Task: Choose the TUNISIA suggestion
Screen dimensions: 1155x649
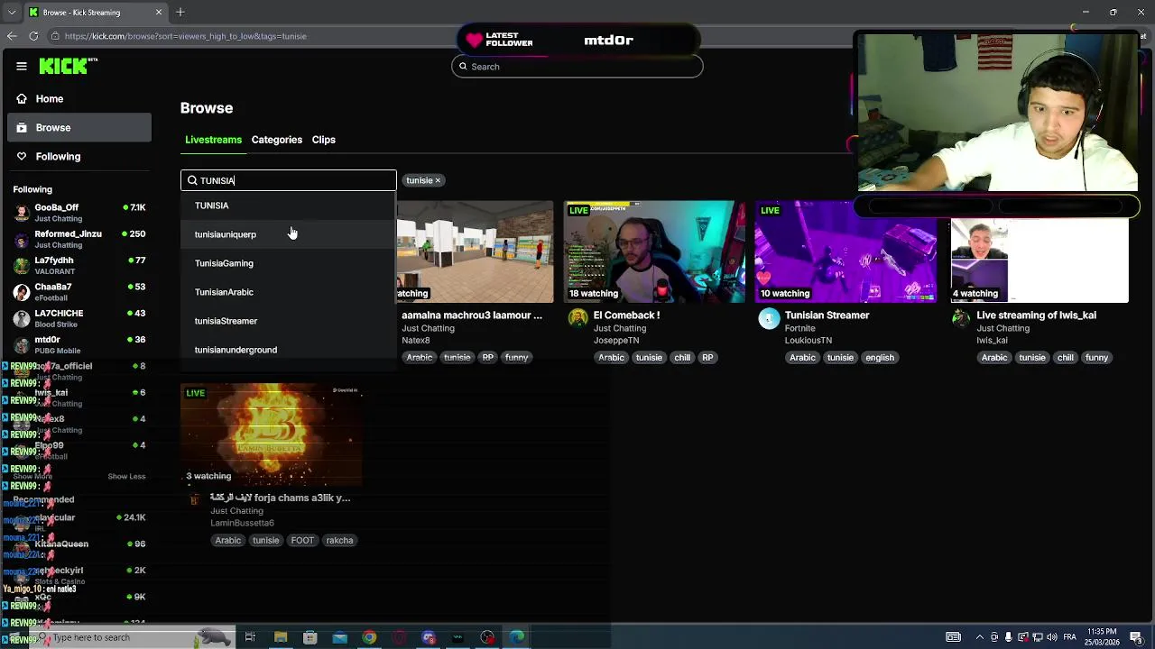Action: (289, 206)
